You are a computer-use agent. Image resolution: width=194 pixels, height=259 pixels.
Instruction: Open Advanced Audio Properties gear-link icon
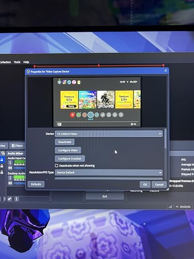pyautogui.click(x=10, y=199)
